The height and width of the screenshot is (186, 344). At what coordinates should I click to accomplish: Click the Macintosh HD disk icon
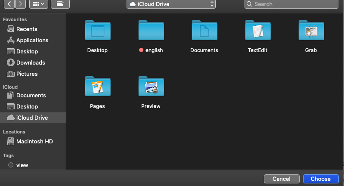pyautogui.click(x=10, y=141)
